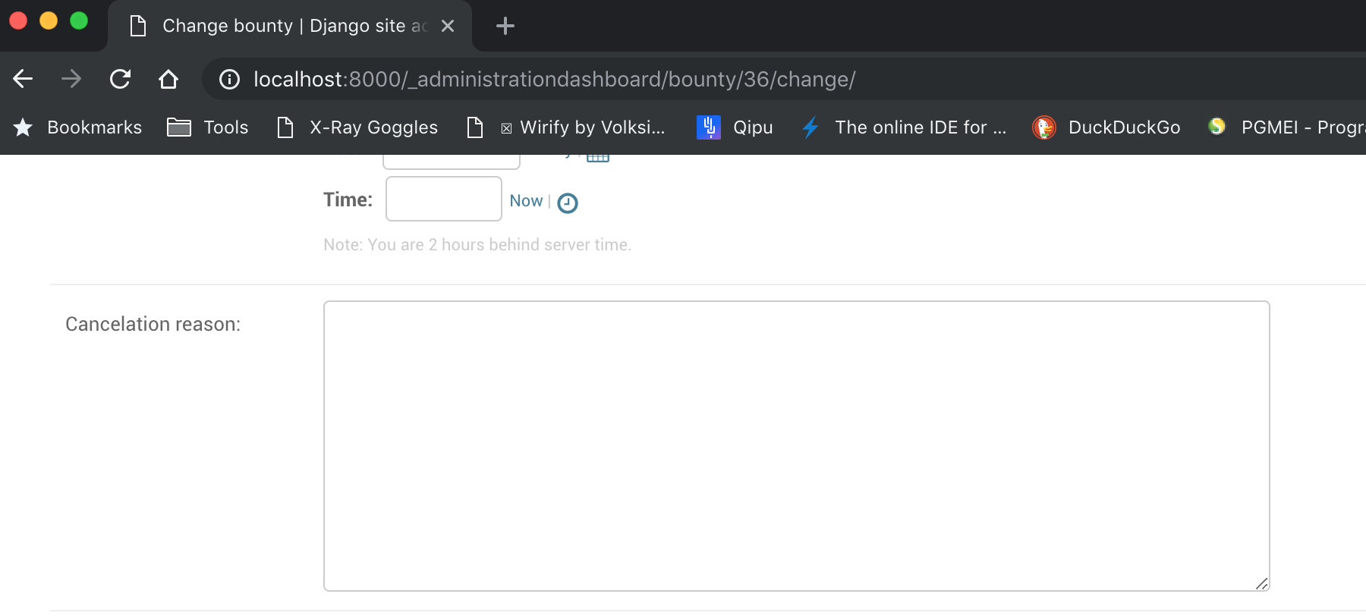This screenshot has height=616, width=1366.
Task: Open the clock time picker icon
Action: pyautogui.click(x=568, y=203)
